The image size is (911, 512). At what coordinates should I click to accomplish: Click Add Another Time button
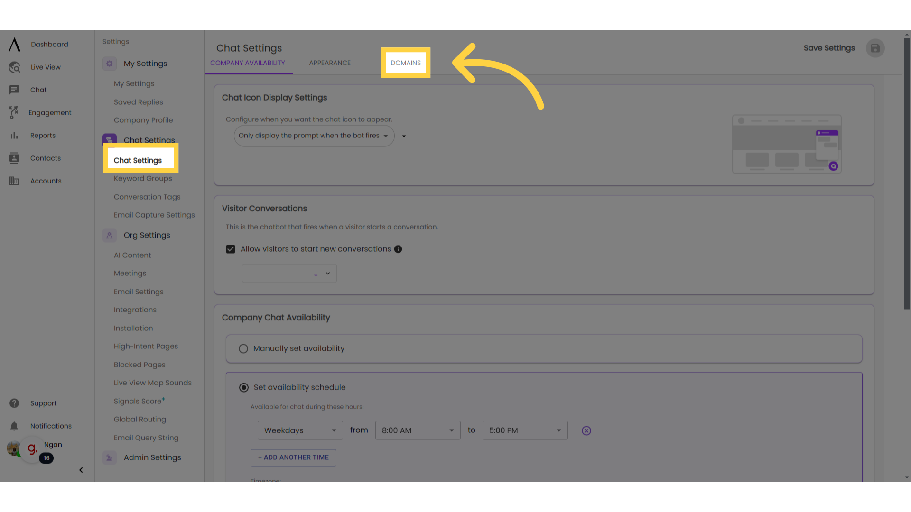click(293, 457)
